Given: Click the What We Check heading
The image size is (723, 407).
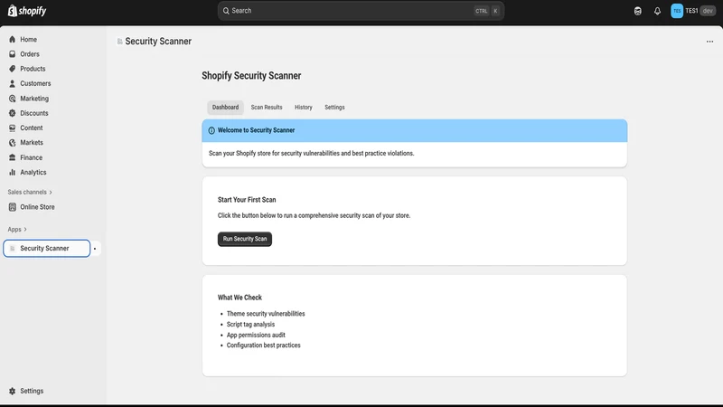Looking at the screenshot, I should point(239,298).
